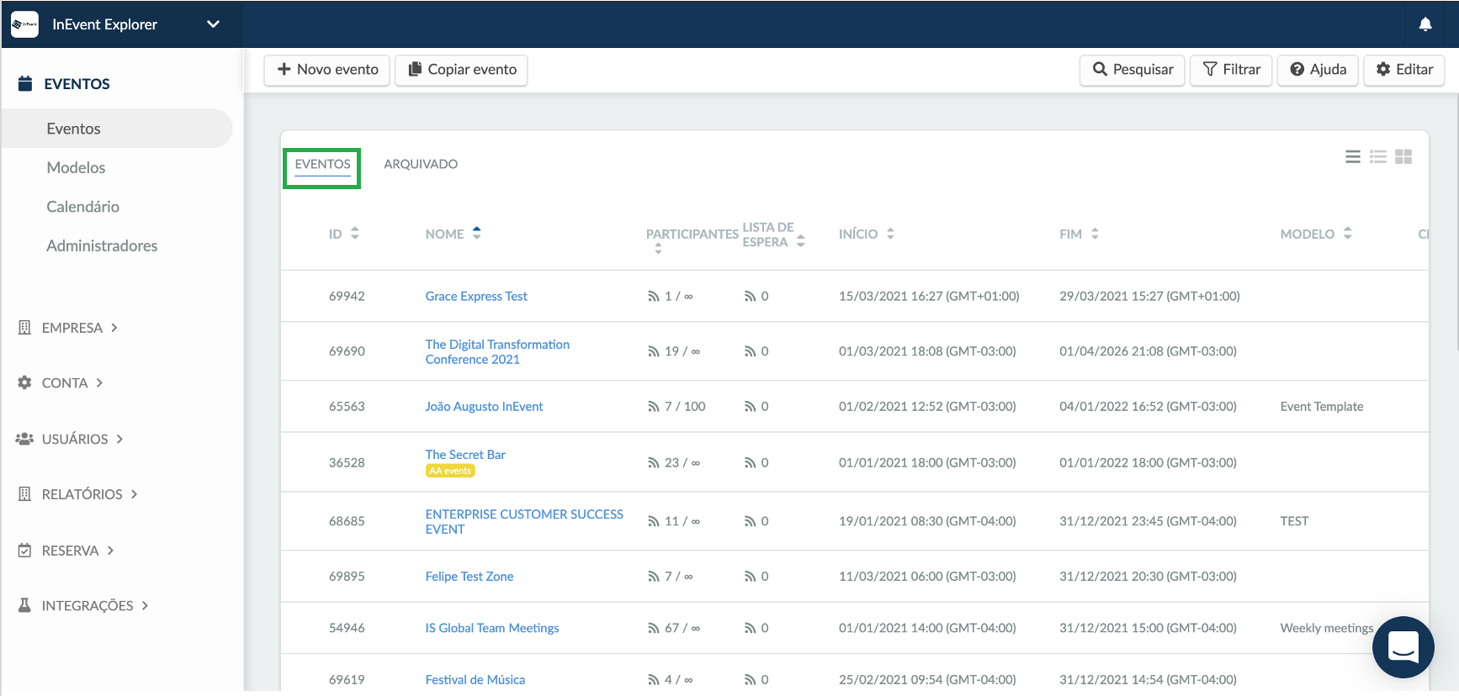This screenshot has height=696, width=1459.
Task: Open the Felipe Test Zone event
Action: pyautogui.click(x=470, y=576)
